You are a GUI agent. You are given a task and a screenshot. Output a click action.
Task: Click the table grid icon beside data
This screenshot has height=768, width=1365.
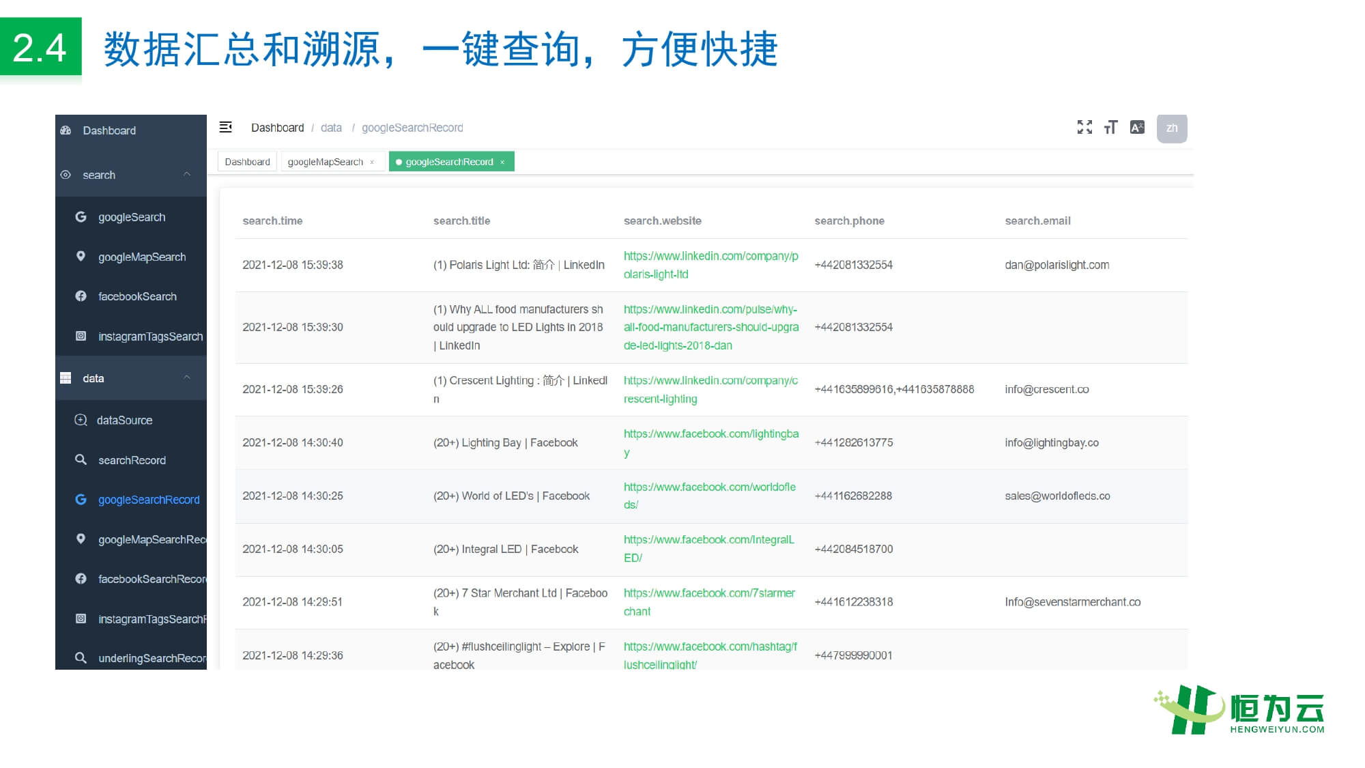(66, 378)
